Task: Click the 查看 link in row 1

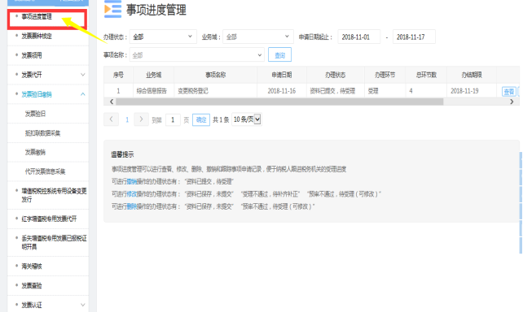Action: pyautogui.click(x=508, y=92)
